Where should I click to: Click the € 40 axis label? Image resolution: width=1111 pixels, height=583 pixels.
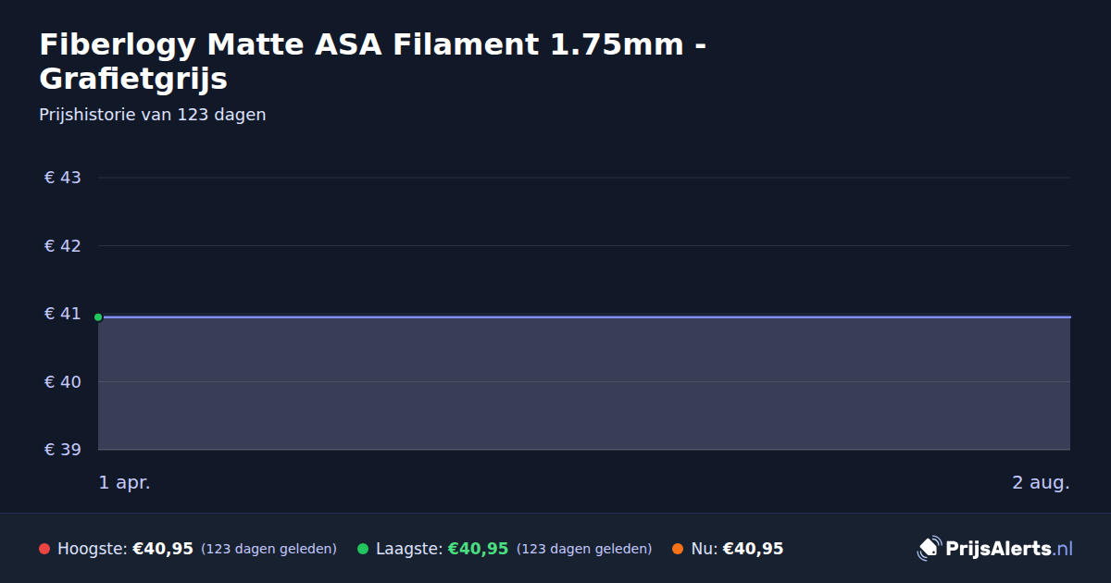click(63, 381)
